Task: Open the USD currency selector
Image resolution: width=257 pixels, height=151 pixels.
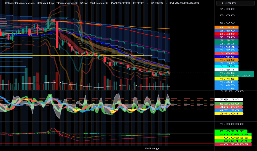Action: [x=235, y=3]
